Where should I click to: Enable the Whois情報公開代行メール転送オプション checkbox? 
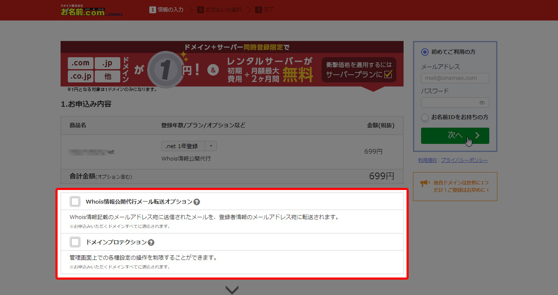(x=76, y=202)
